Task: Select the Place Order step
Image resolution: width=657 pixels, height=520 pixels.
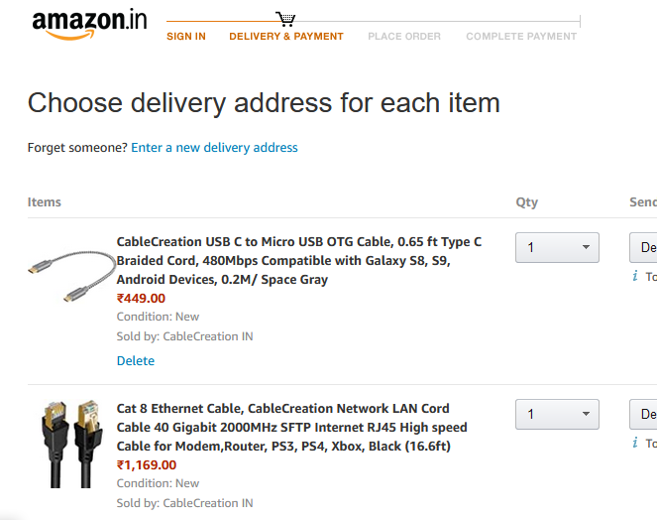Action: pos(404,37)
